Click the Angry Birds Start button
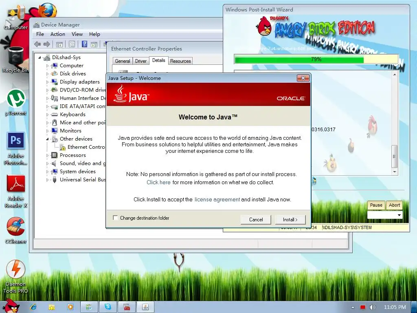The height and width of the screenshot is (313, 417). tap(11, 306)
